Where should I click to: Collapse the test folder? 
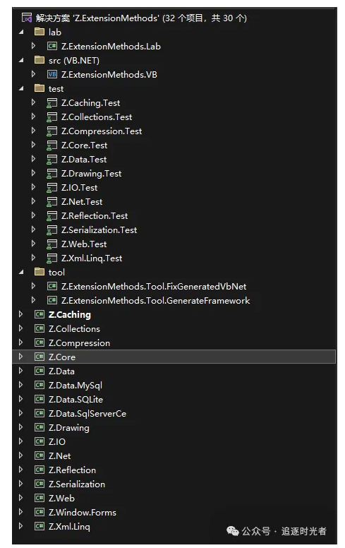coord(21,88)
